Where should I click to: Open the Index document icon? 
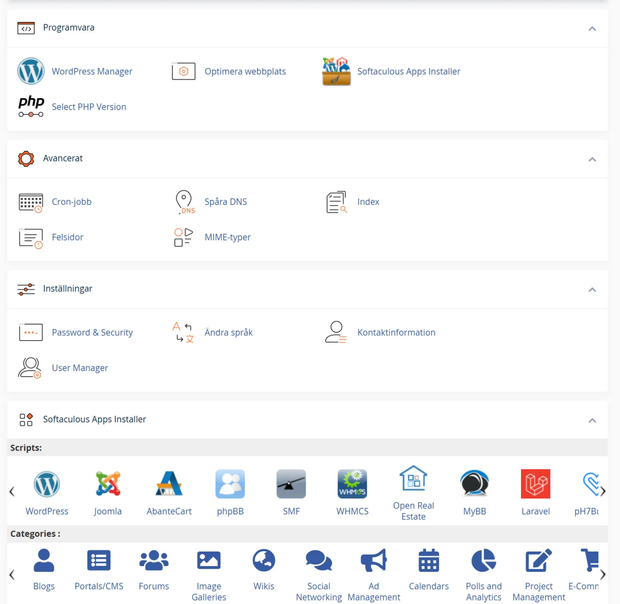pyautogui.click(x=337, y=202)
